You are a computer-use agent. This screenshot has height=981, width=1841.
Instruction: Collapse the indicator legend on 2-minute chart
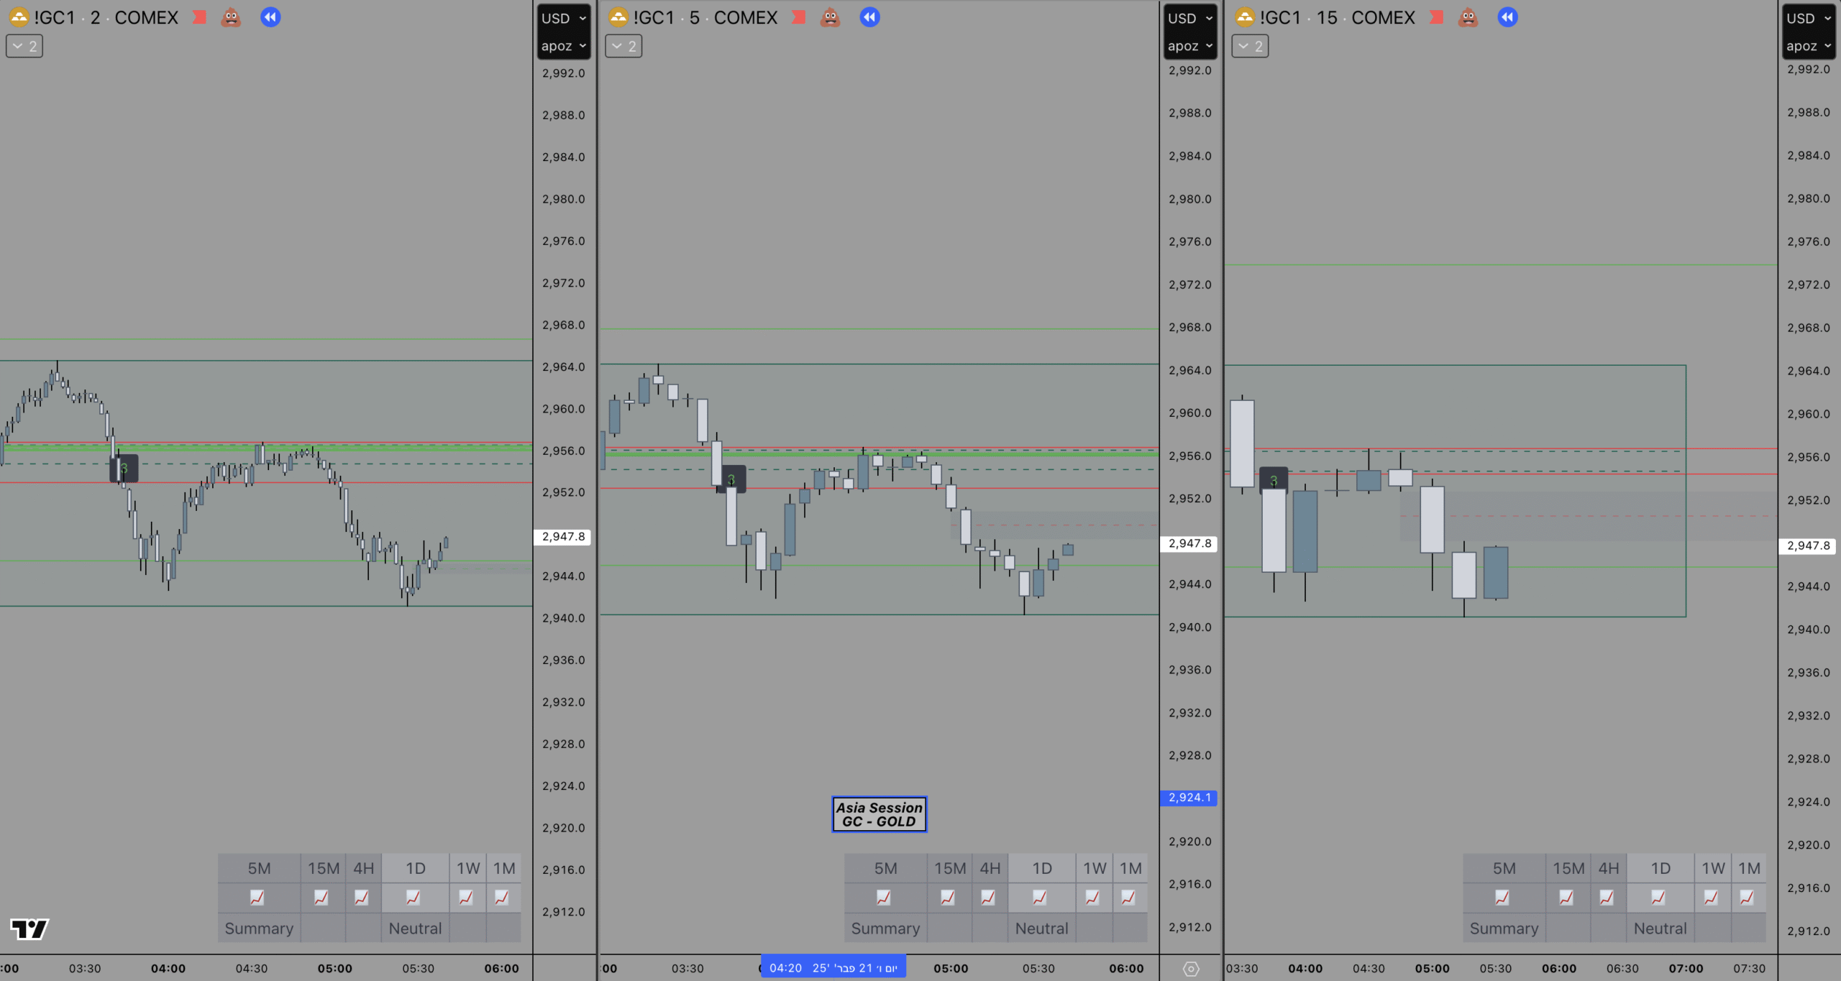click(x=24, y=47)
